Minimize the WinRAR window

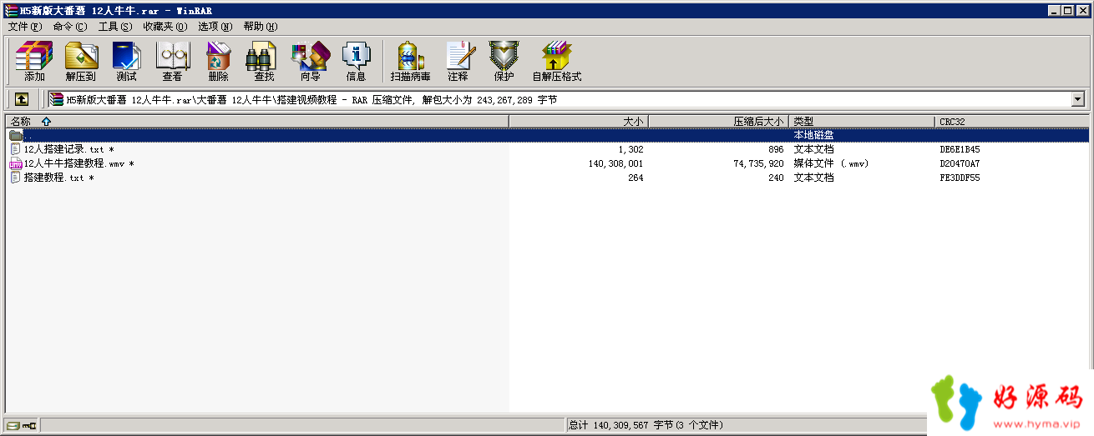pyautogui.click(x=1055, y=10)
